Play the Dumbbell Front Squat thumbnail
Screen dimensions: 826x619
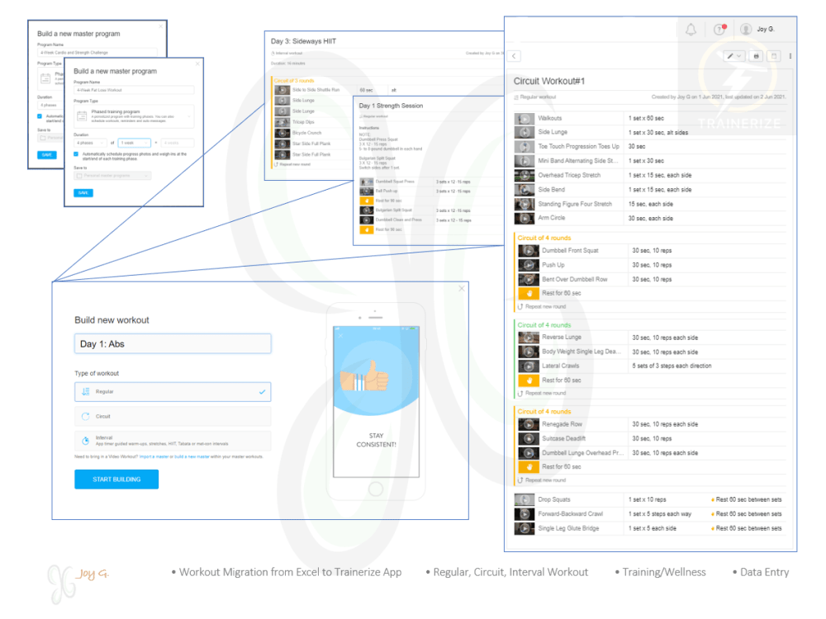[529, 251]
